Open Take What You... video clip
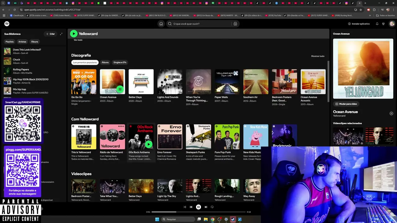This screenshot has width=397, height=223. pos(112,186)
